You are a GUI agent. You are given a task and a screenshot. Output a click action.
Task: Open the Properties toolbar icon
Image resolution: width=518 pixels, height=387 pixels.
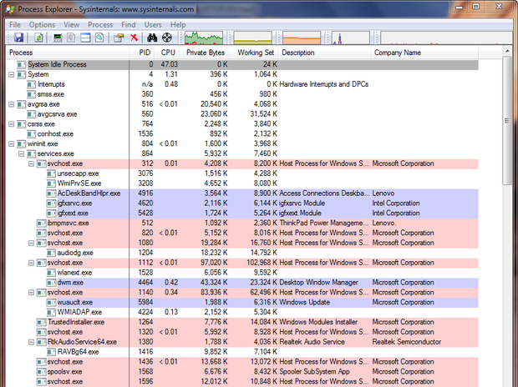pyautogui.click(x=119, y=38)
